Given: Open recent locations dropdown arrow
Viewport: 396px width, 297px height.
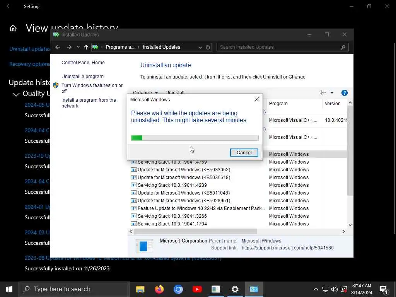Looking at the screenshot, I should [78, 47].
